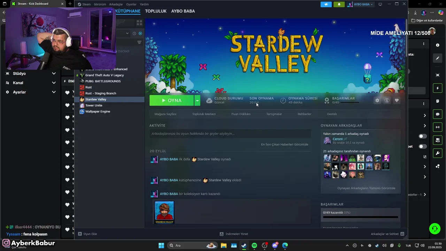Viewport: 446px width, 251px height.
Task: Click the Kick dashboard chat bubble icon
Action: (x=438, y=114)
